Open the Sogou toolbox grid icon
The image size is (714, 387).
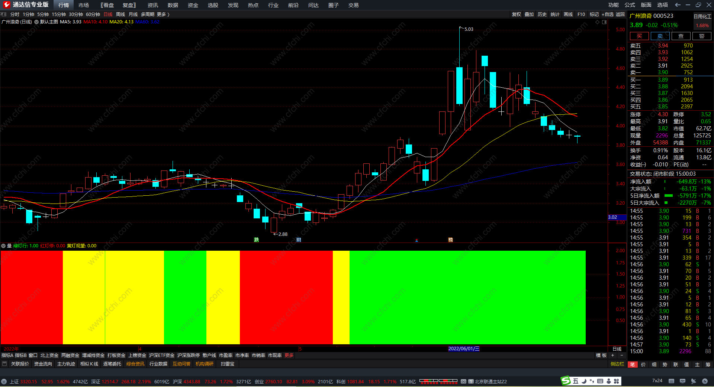616,381
